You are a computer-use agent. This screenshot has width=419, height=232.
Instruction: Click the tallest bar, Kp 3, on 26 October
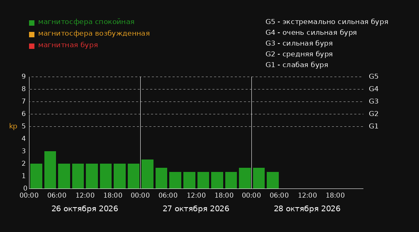tap(50, 170)
